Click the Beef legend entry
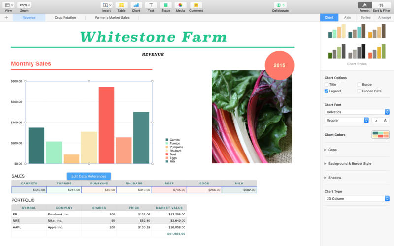 (x=171, y=154)
